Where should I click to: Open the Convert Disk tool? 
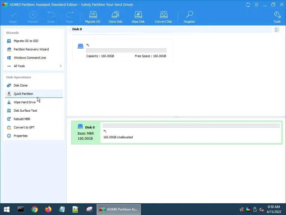pos(163,17)
